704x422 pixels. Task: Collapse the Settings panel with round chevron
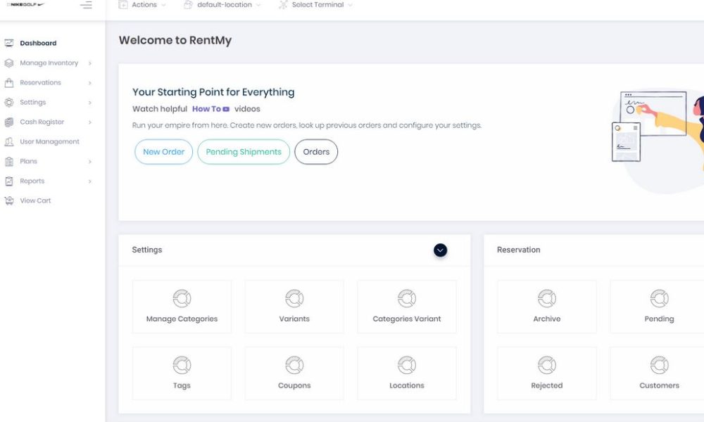click(440, 250)
